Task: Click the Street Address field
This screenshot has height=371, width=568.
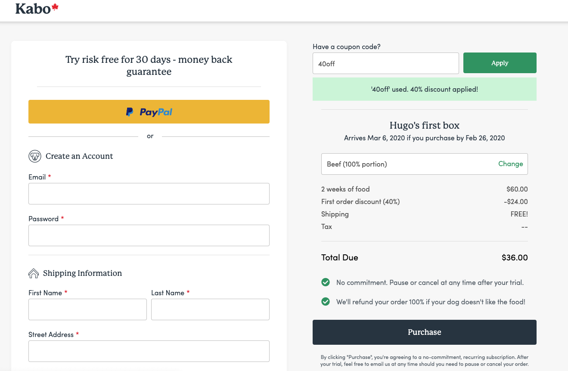Action: (149, 351)
